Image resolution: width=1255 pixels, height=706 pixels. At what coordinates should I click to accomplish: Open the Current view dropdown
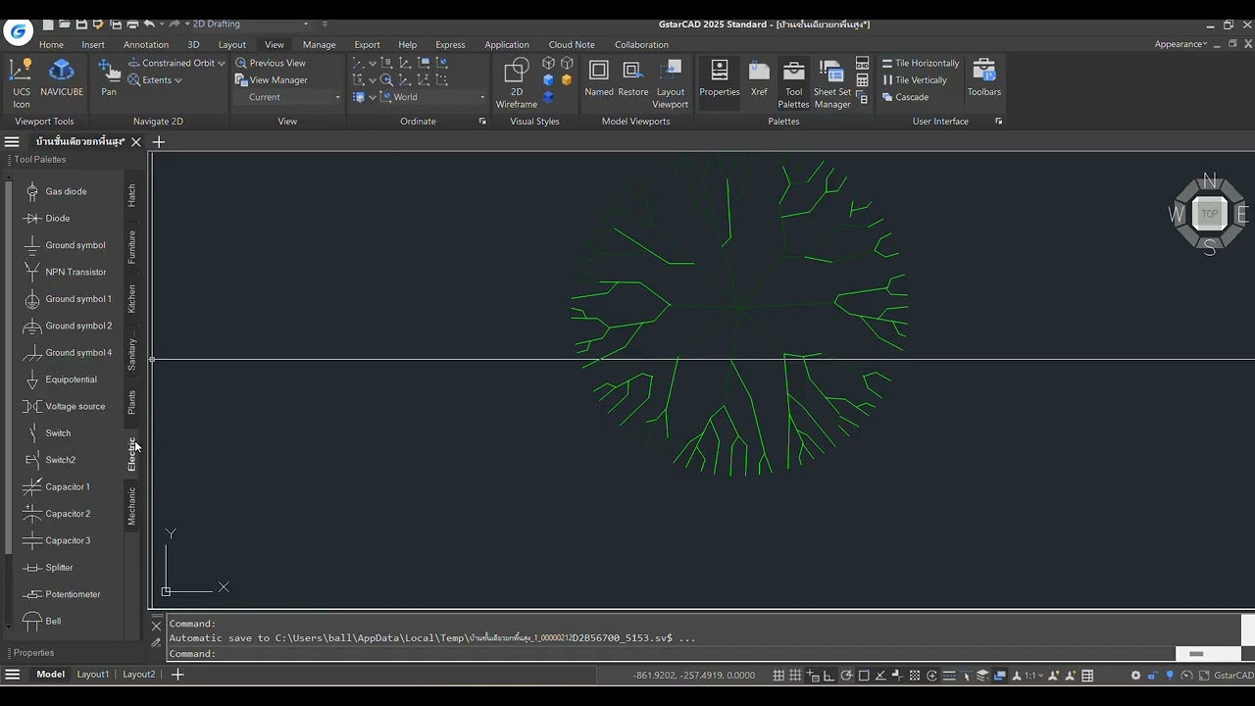click(x=288, y=97)
